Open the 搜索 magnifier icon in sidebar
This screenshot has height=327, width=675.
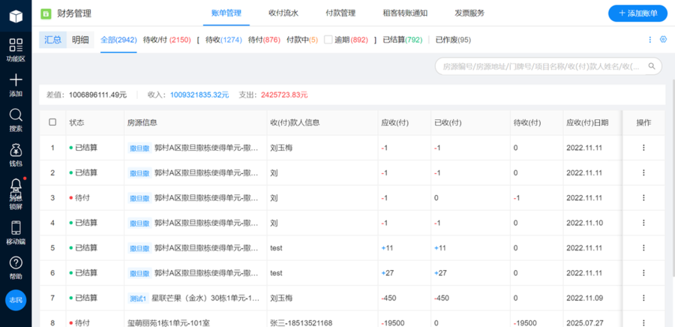pos(16,115)
